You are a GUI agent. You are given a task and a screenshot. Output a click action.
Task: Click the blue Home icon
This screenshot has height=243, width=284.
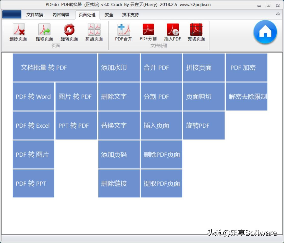(x=265, y=32)
